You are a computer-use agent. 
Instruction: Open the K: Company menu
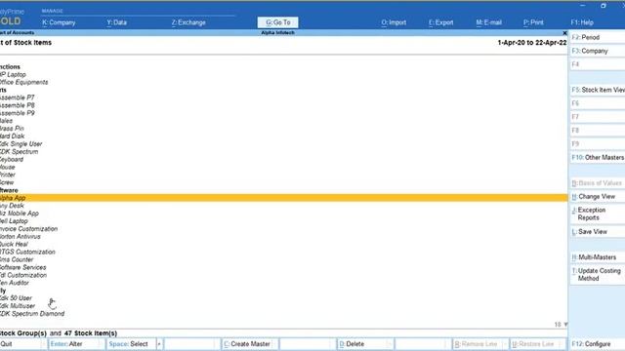click(59, 22)
